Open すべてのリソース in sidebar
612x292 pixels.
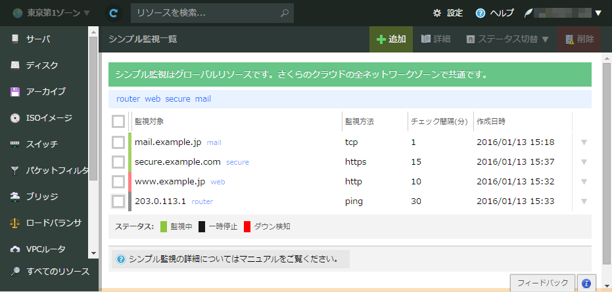click(51, 271)
